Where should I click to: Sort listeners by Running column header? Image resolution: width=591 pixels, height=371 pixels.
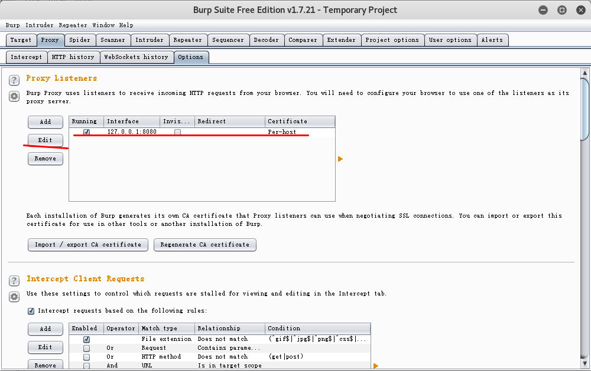pos(86,122)
